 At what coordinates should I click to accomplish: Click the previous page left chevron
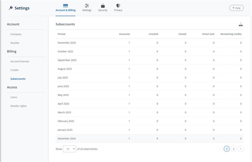click(x=220, y=149)
